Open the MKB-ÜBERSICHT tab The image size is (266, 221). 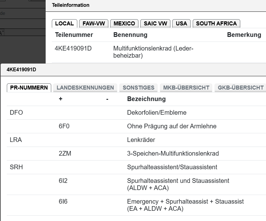(x=186, y=88)
